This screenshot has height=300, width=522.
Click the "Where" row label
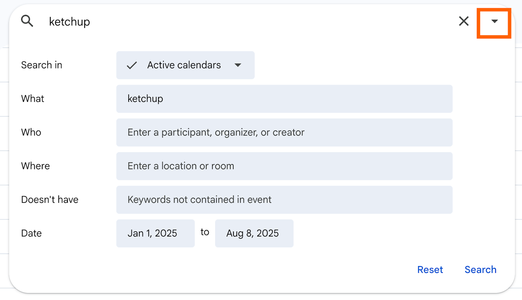[35, 166]
